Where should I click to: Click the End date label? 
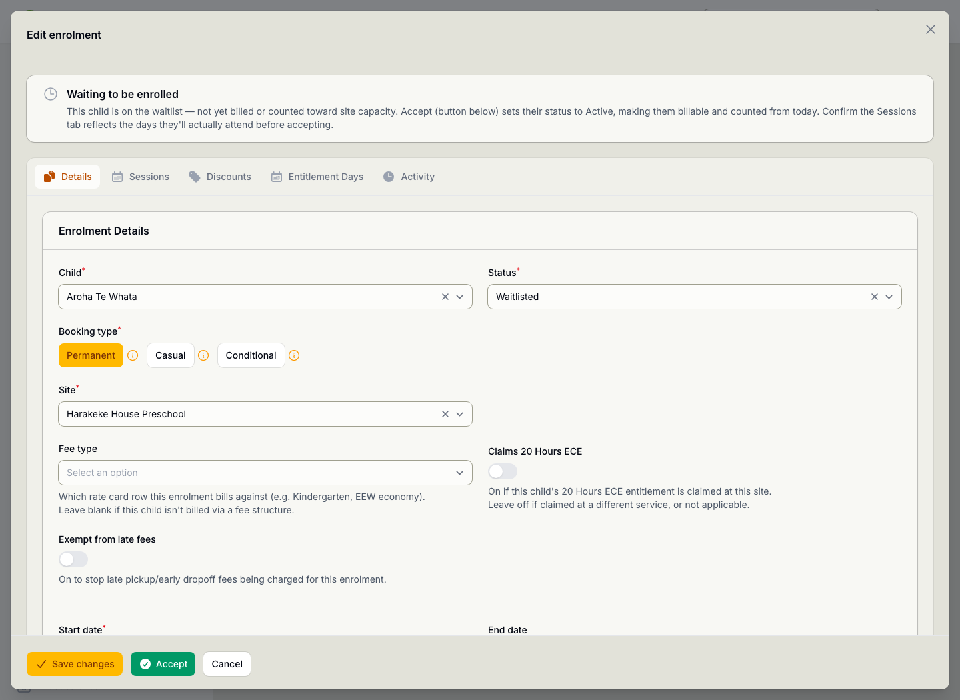[x=507, y=630]
